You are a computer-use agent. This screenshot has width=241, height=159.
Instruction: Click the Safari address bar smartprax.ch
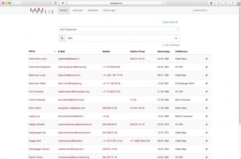(x=116, y=3)
